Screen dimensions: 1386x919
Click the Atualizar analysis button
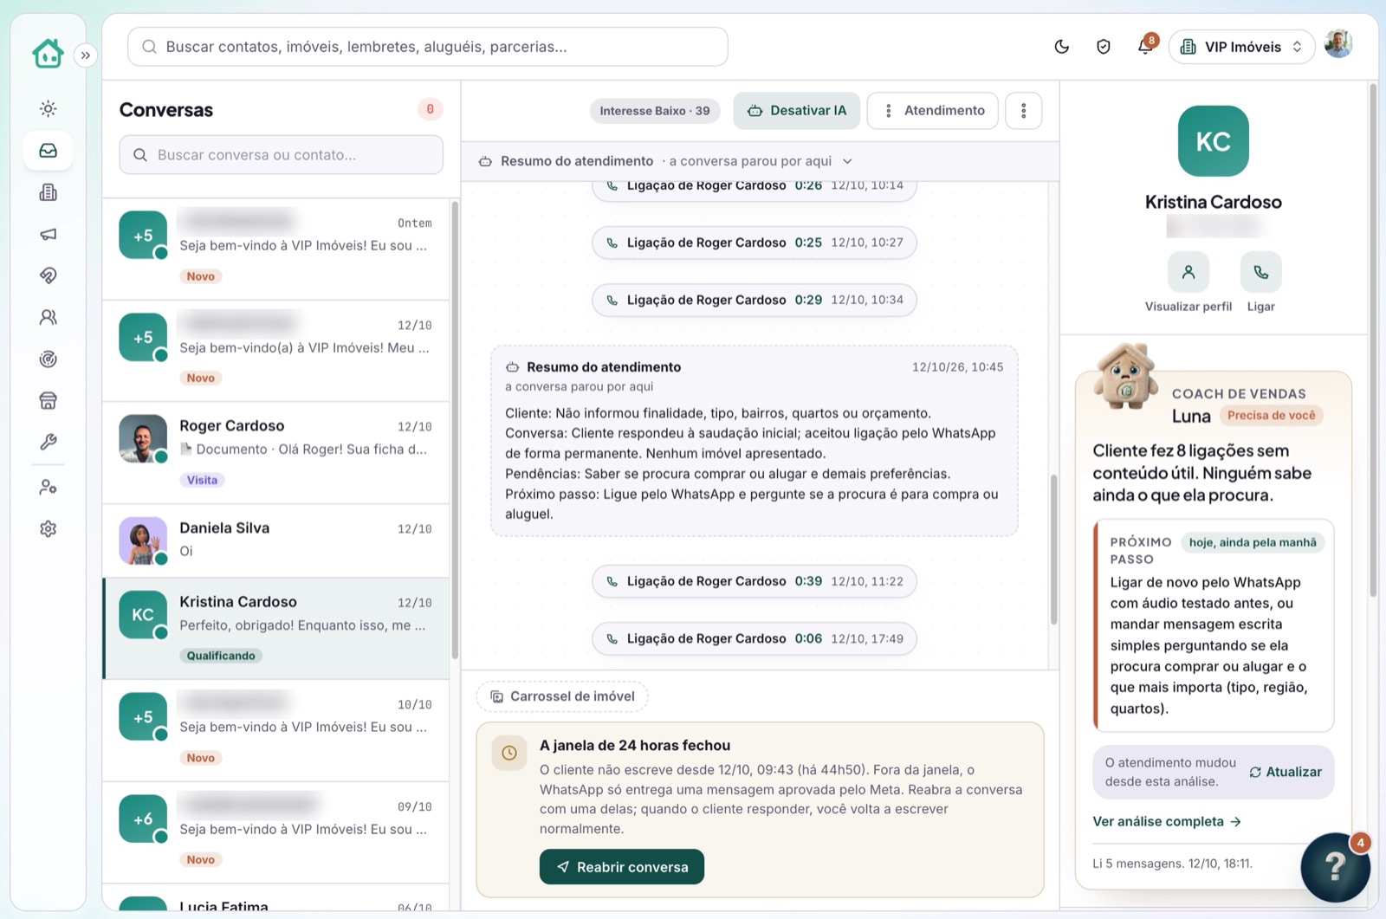(x=1286, y=772)
